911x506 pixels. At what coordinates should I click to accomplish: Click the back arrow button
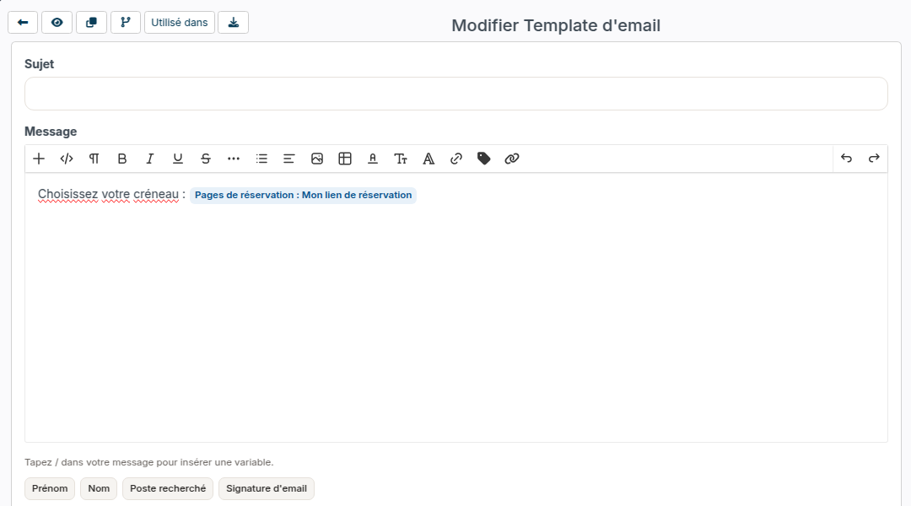(23, 23)
